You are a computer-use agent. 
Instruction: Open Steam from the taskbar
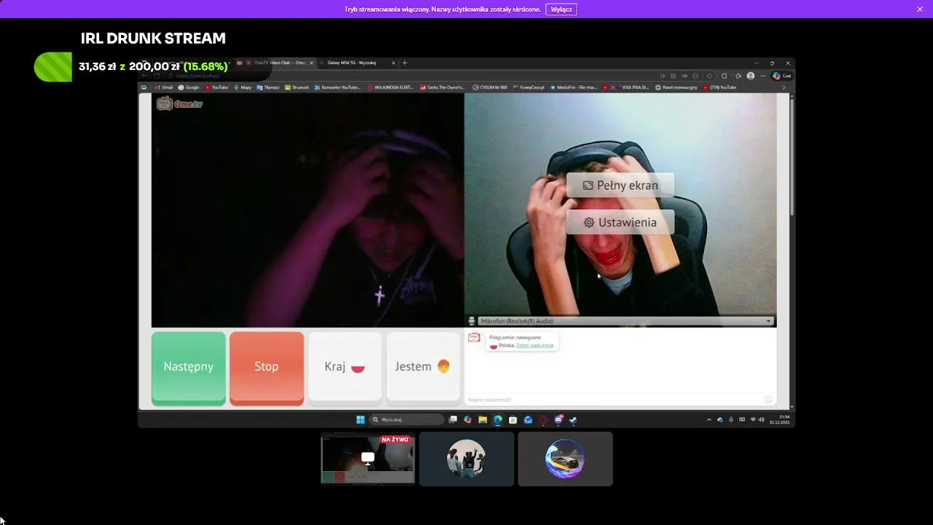click(x=573, y=419)
